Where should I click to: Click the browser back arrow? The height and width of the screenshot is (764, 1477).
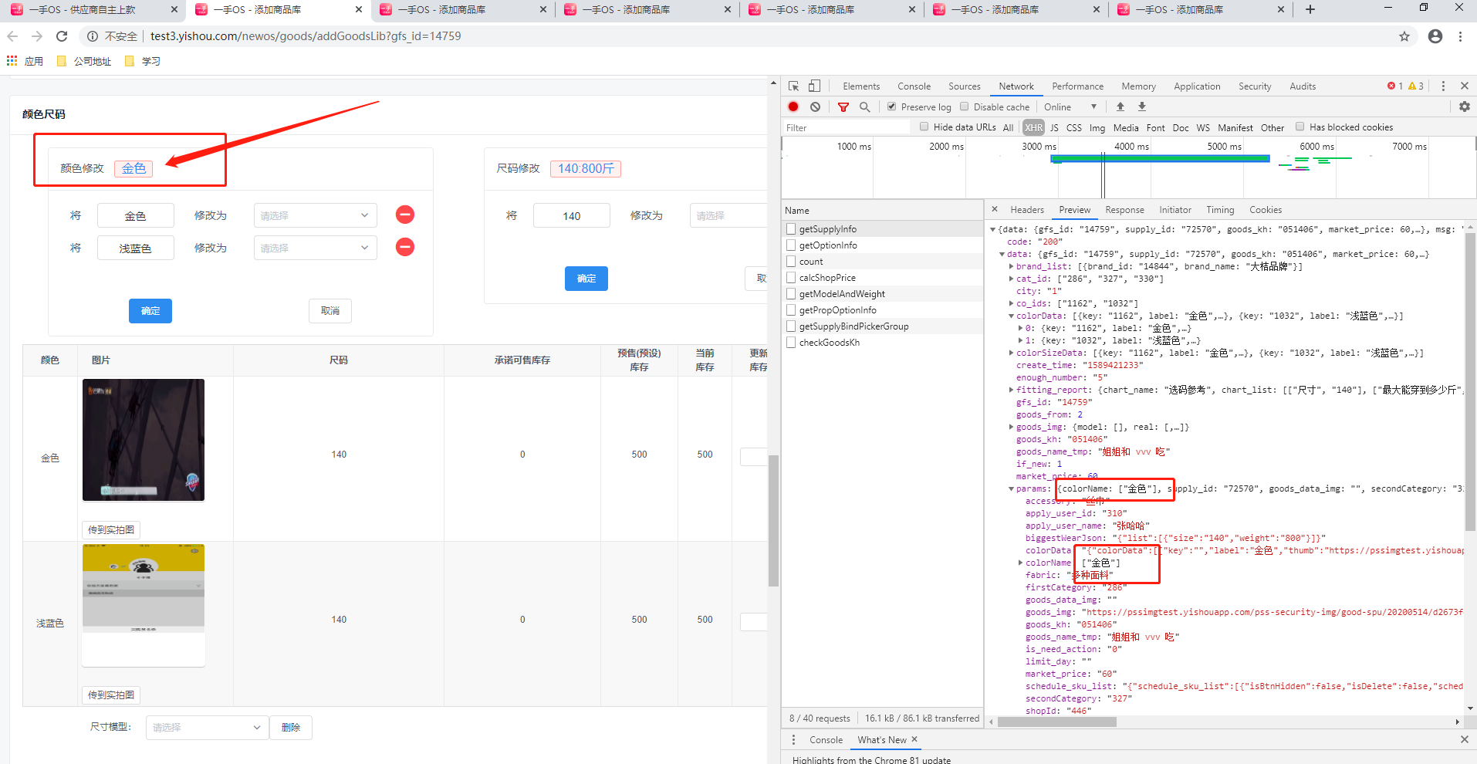(12, 36)
